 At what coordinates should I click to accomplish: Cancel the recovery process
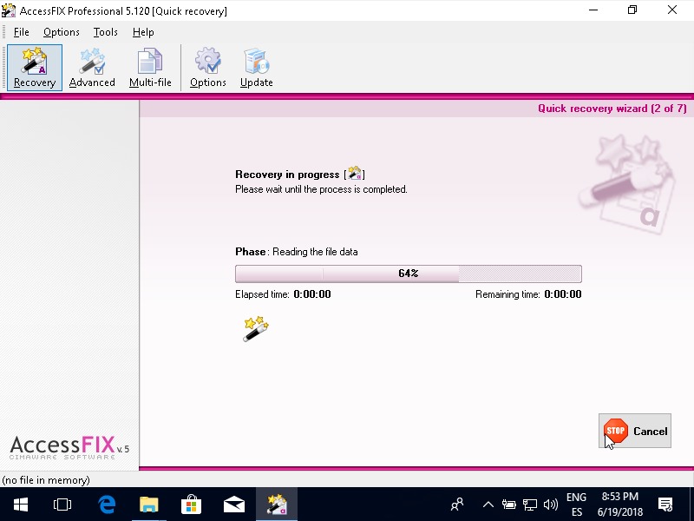[x=635, y=431]
